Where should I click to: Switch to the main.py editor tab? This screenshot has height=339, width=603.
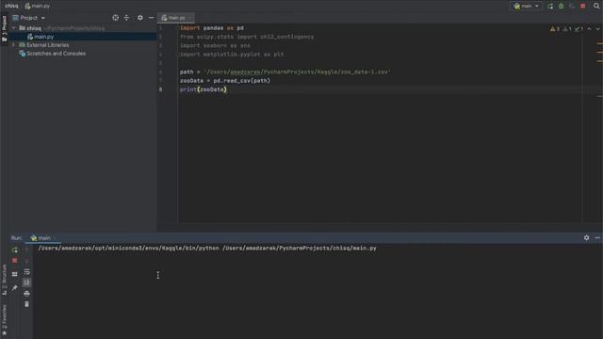click(x=176, y=18)
